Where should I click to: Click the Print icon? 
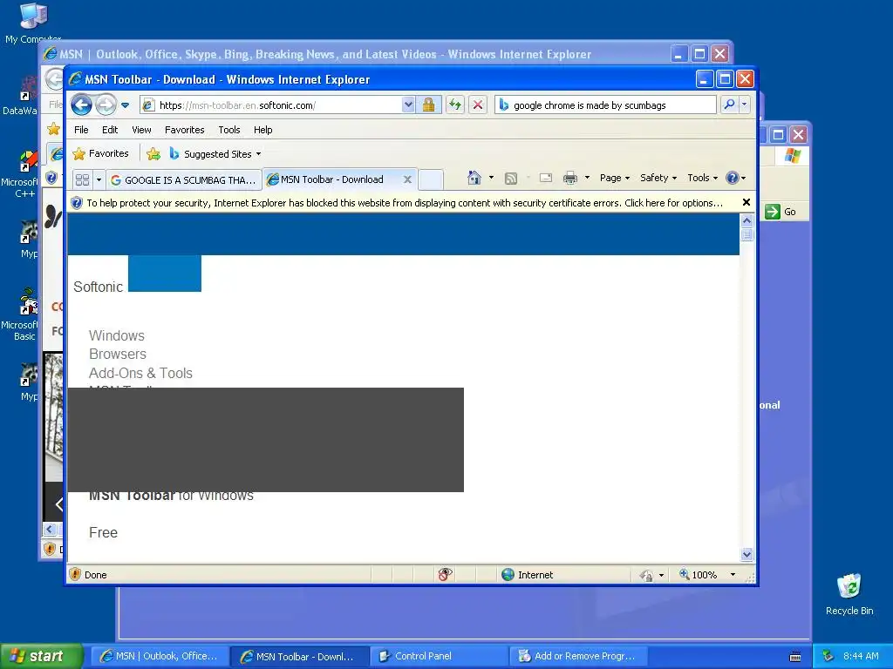coord(569,178)
